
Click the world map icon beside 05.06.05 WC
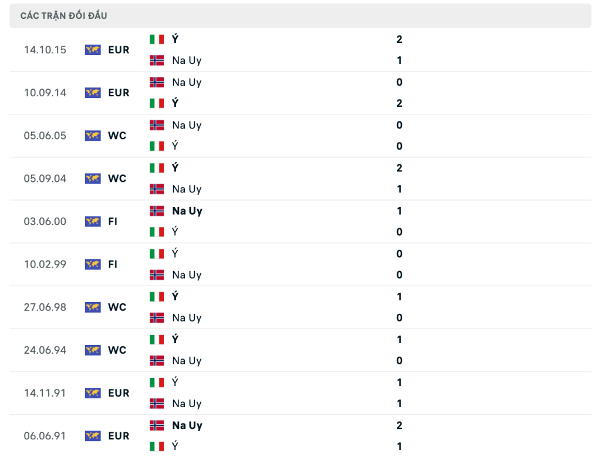(x=93, y=136)
